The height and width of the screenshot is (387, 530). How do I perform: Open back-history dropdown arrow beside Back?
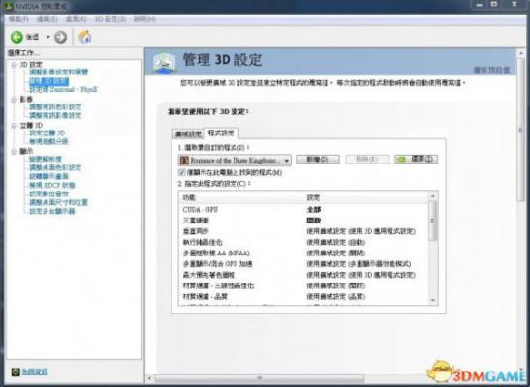click(48, 37)
